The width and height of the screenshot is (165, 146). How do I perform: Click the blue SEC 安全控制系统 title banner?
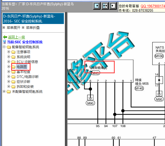coord(33,19)
